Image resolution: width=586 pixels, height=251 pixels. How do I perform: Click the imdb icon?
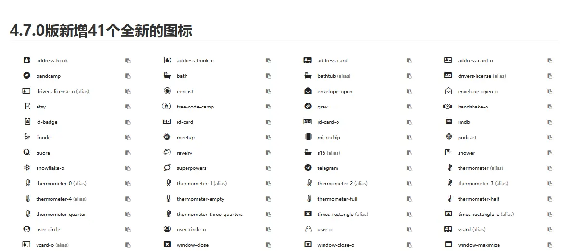point(449,122)
